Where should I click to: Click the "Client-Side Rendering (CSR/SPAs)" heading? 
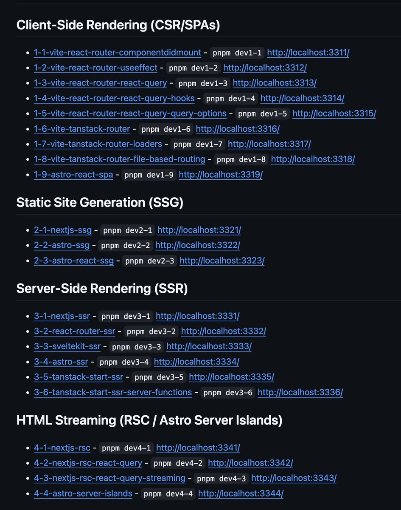(118, 25)
